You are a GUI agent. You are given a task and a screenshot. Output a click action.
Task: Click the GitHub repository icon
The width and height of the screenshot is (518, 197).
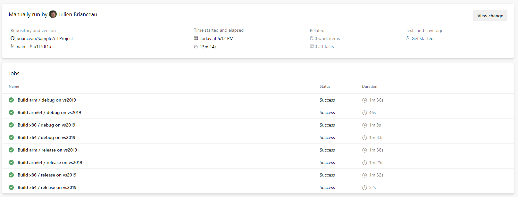[13, 38]
